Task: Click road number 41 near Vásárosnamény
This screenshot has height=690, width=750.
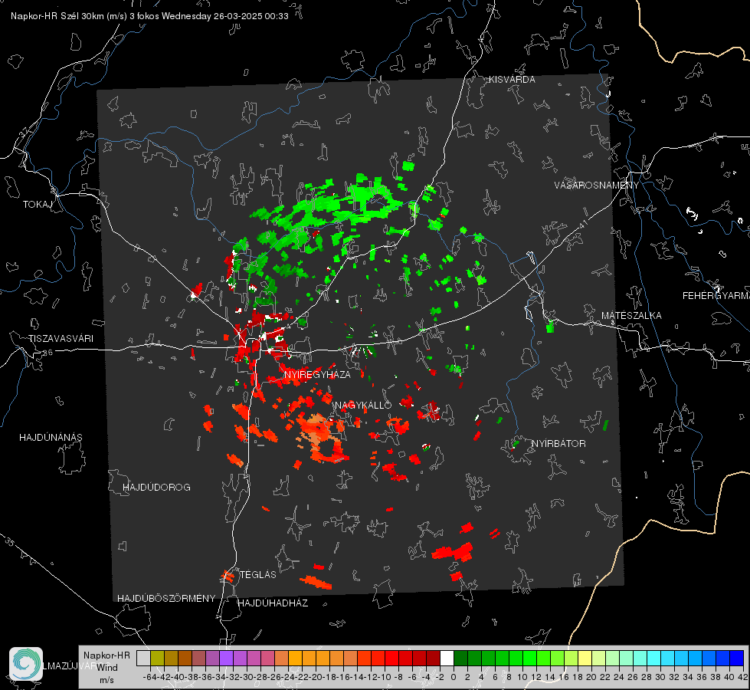Action: tap(583, 224)
